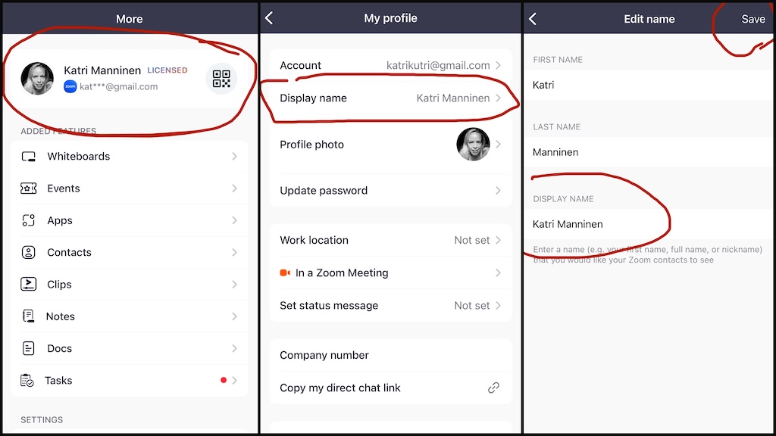Select the Apps menu label

60,220
